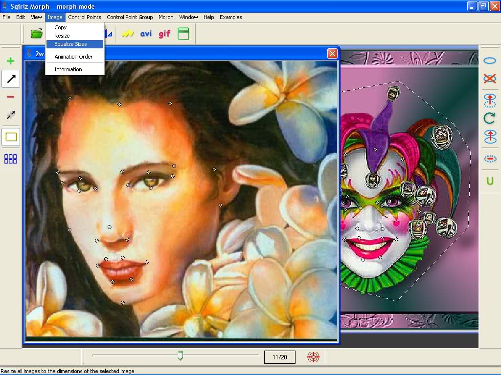Screen dimensions: 501x375
Task: Click the blue ellipse group icon
Action: point(489,61)
